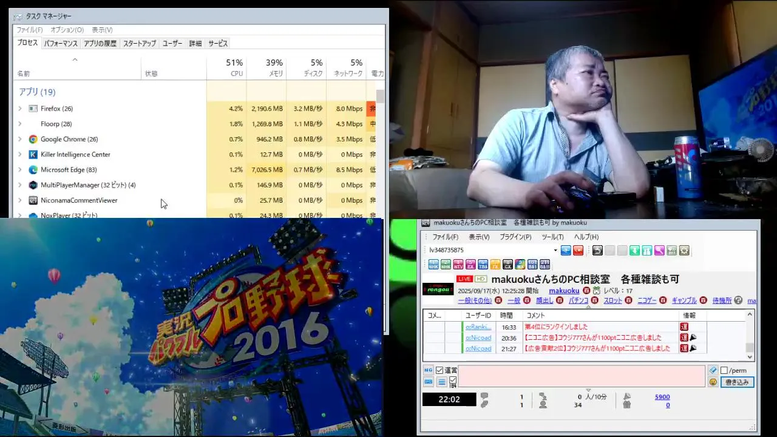
Task: Click the 2 NHK channel icon
Action: pos(446,265)
